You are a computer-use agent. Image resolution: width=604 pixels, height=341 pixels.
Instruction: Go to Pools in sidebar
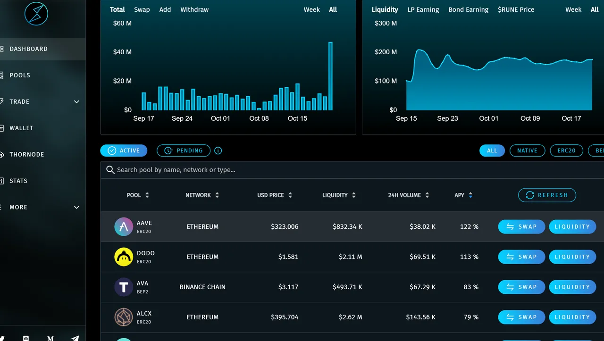(20, 75)
